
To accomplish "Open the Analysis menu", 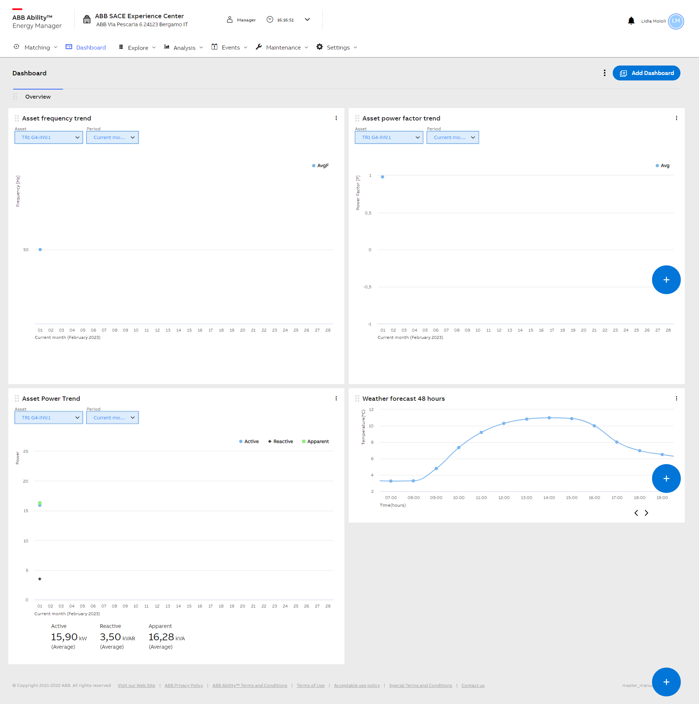I will 184,47.
